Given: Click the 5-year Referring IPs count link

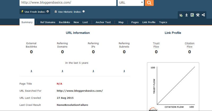Looking at the screenshot, I should (93, 71).
